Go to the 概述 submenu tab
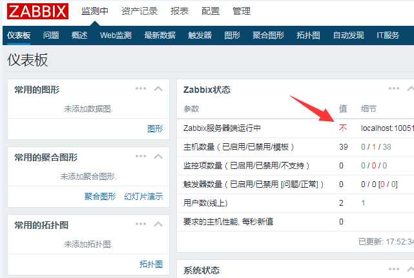 tap(79, 35)
